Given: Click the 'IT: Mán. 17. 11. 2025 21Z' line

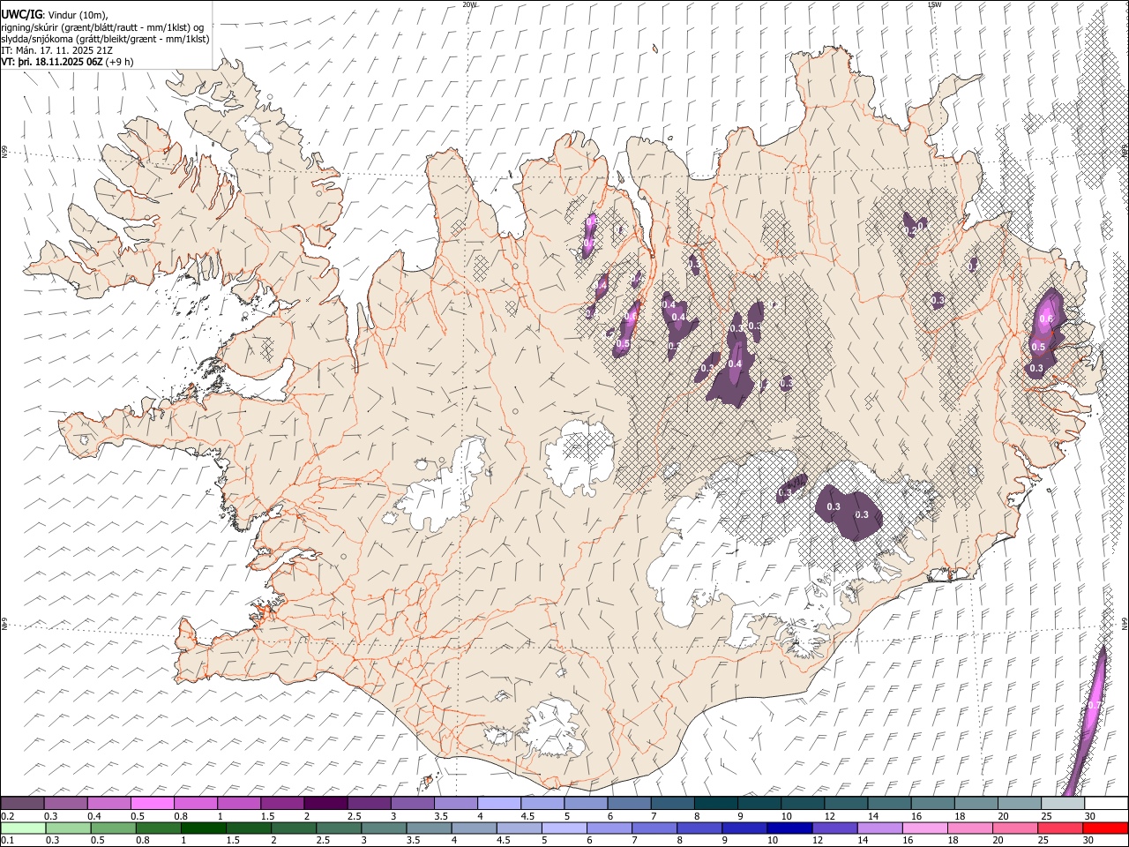Looking at the screenshot, I should pos(56,50).
